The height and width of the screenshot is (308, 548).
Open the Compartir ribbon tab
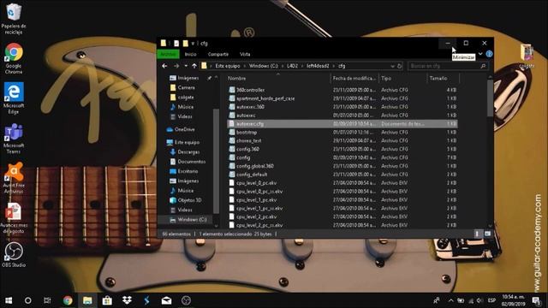click(218, 54)
